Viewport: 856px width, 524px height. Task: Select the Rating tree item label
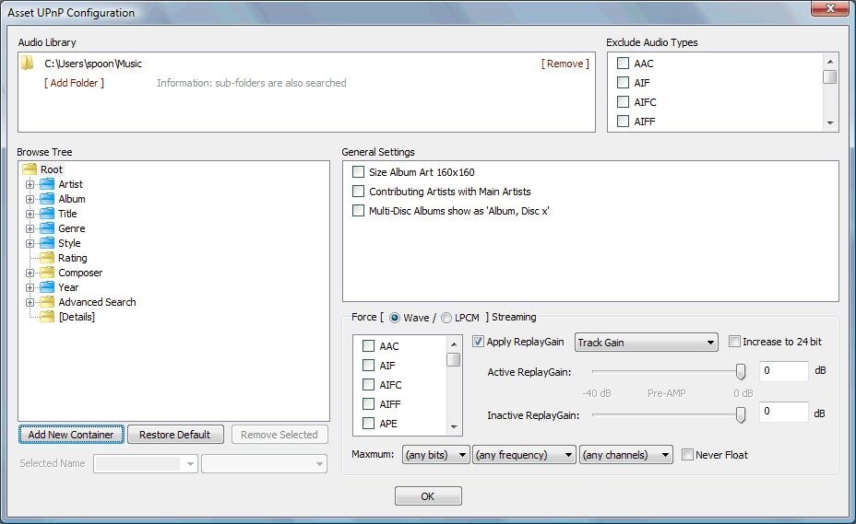(73, 258)
